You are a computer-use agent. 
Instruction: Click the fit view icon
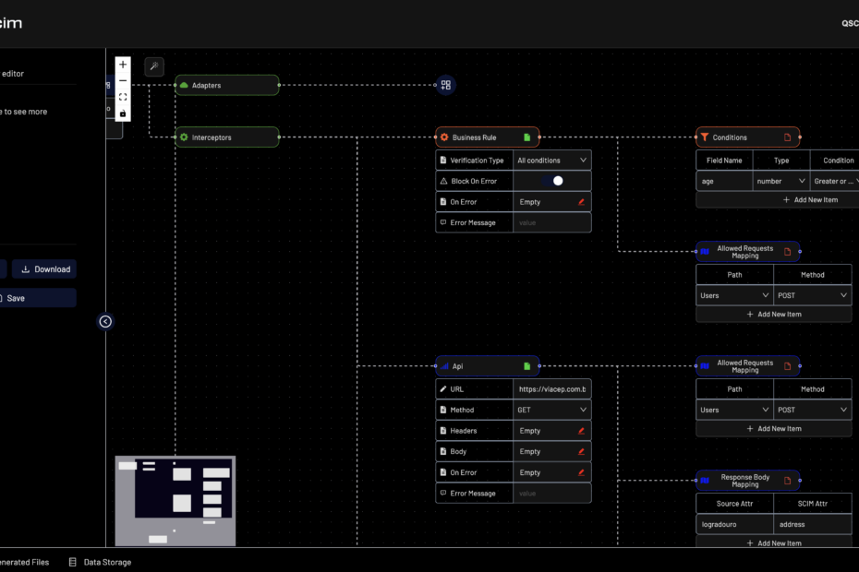(123, 97)
